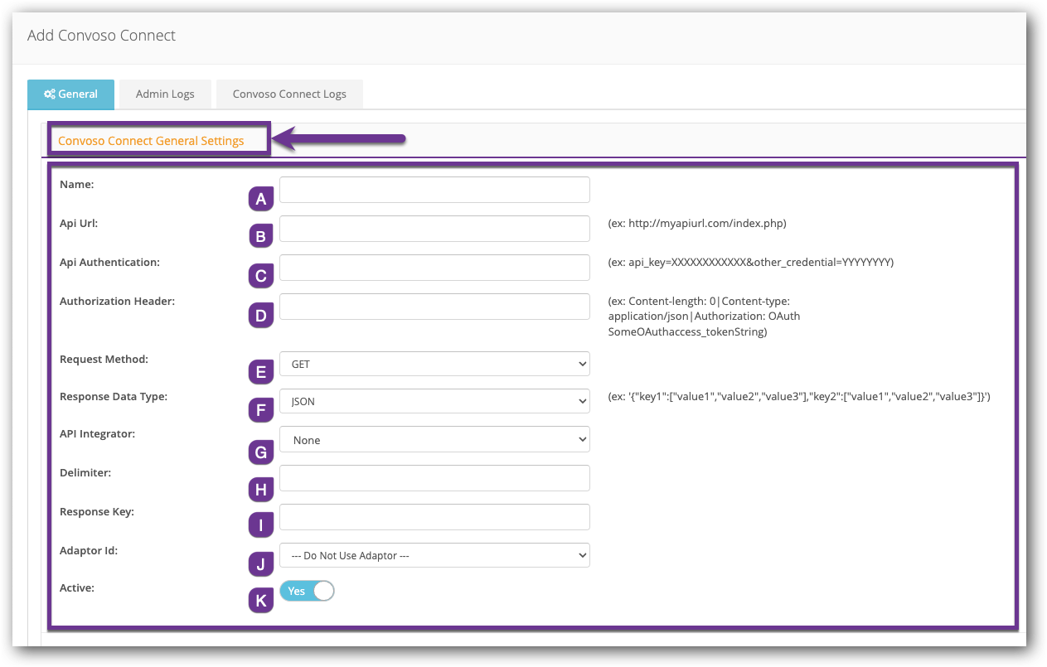Image resolution: width=1047 pixels, height=667 pixels.
Task: Open the Convoso Connect Logs tab
Action: (x=289, y=94)
